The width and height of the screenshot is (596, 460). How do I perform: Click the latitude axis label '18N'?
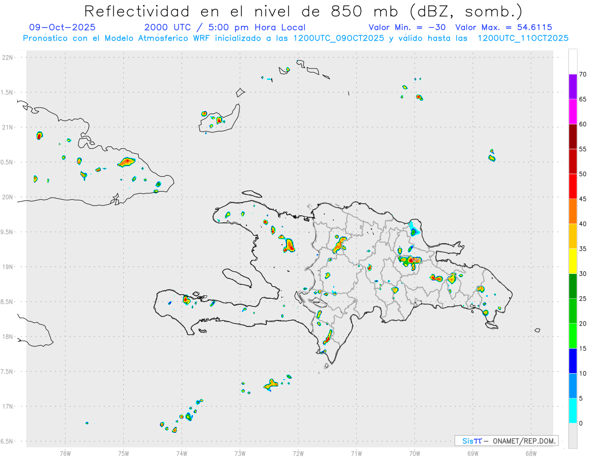point(8,336)
